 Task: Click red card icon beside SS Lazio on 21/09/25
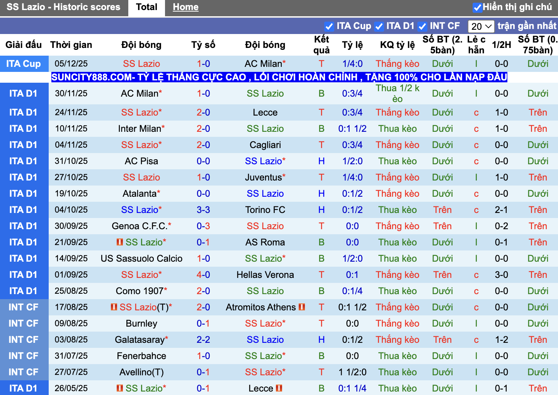[120, 242]
